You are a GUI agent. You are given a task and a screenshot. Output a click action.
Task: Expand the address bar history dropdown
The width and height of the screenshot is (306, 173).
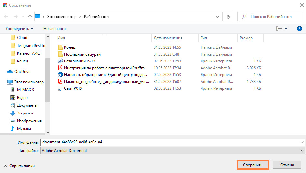217,17
